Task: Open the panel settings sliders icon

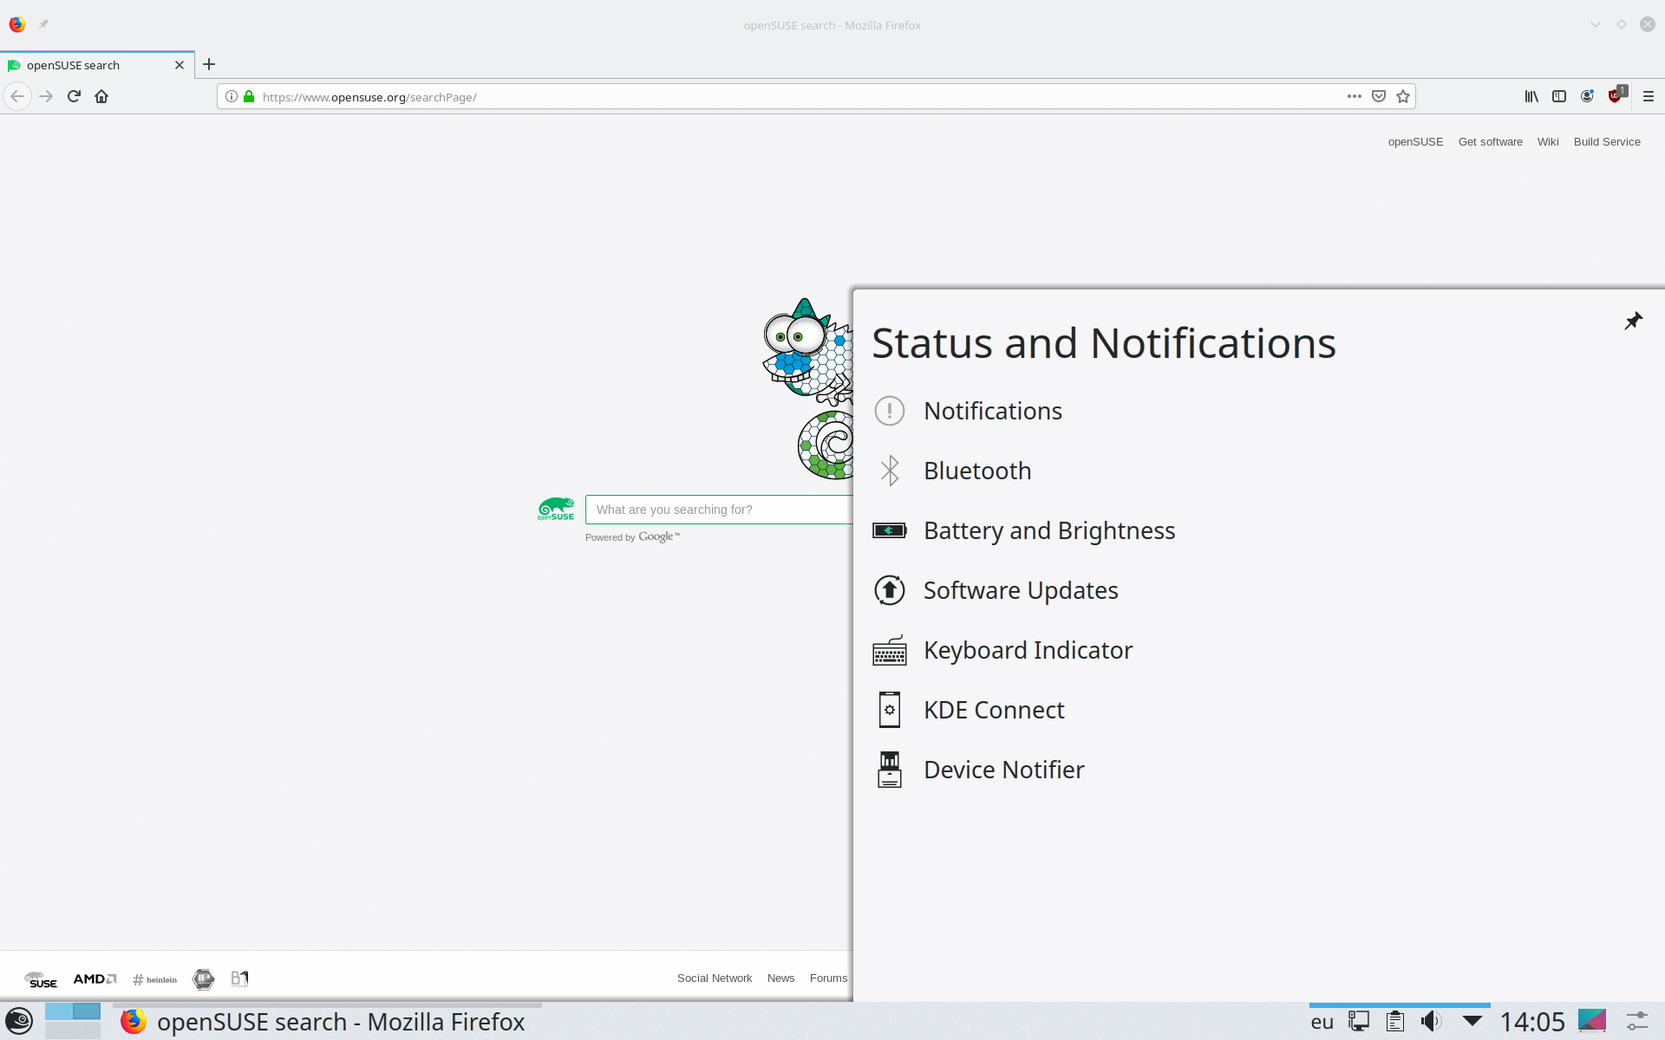Action: pyautogui.click(x=1636, y=1022)
